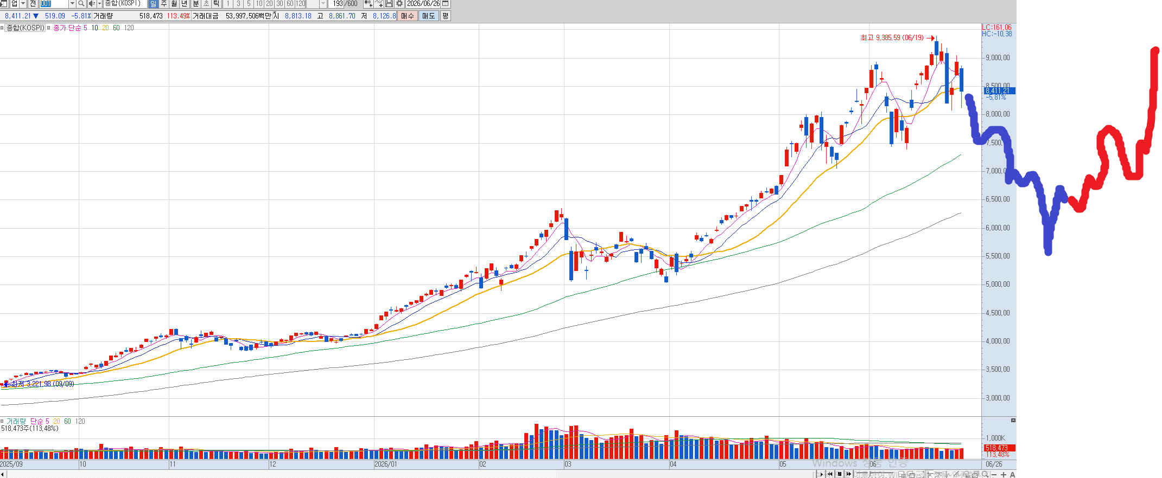
Task: Click the LC:161.06 label
Action: (996, 27)
